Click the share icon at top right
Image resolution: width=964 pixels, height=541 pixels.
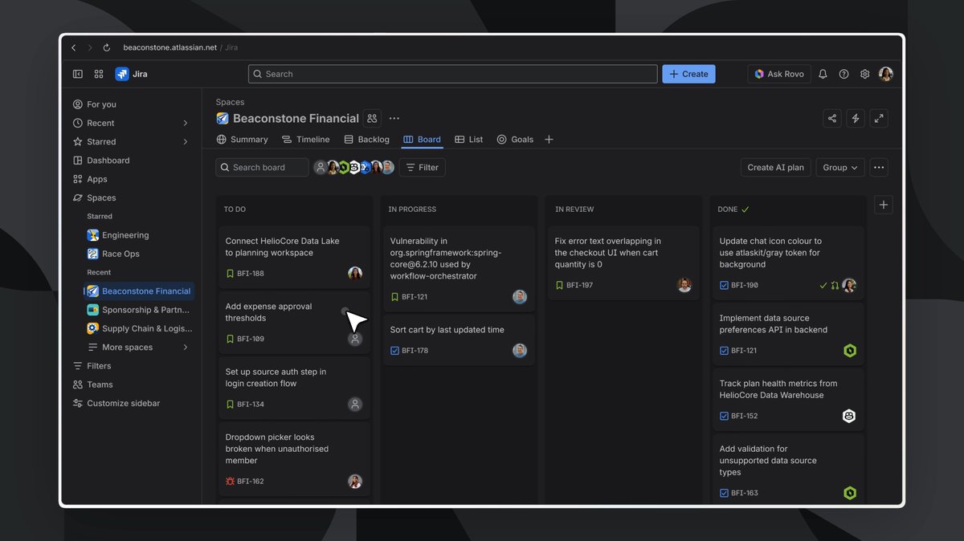point(832,119)
